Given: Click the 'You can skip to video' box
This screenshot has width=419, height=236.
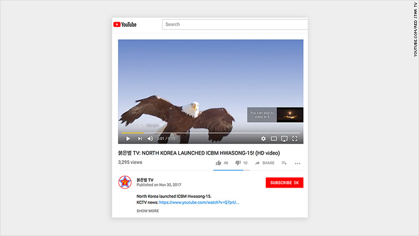Looking at the screenshot, I should coord(262,115).
